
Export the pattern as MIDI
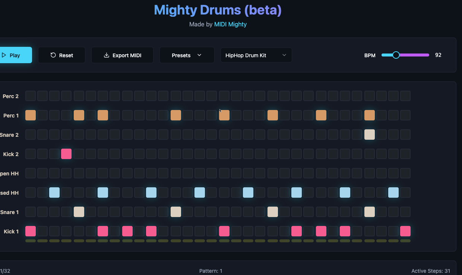coord(122,55)
